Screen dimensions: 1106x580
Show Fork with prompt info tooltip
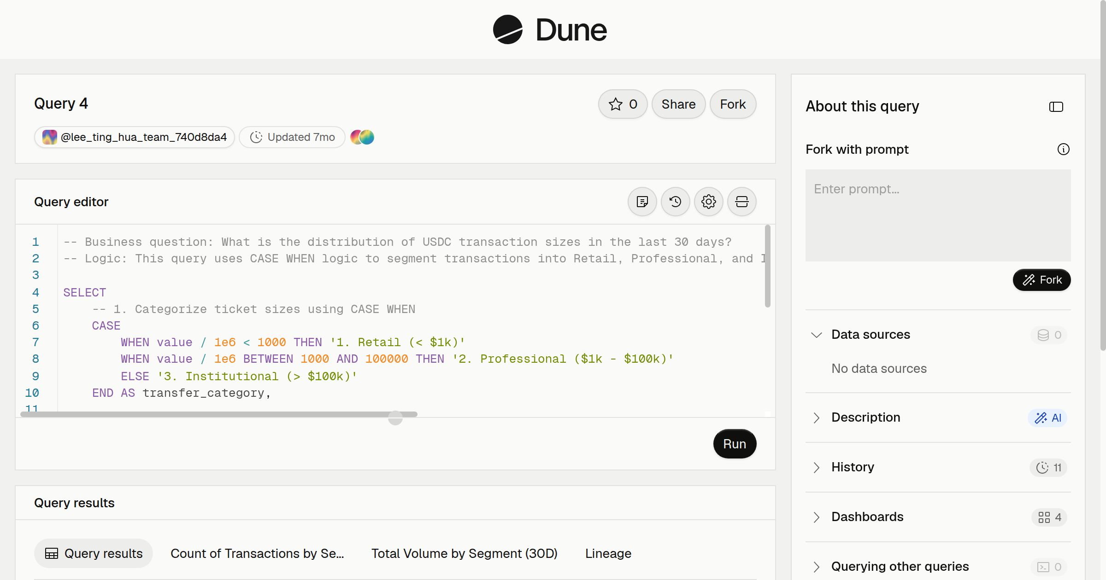[x=1063, y=149]
